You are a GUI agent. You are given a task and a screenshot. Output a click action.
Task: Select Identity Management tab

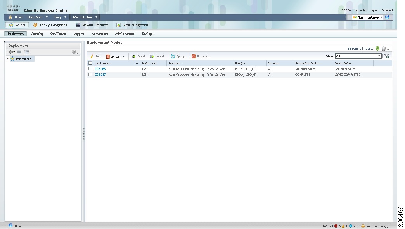50,25
